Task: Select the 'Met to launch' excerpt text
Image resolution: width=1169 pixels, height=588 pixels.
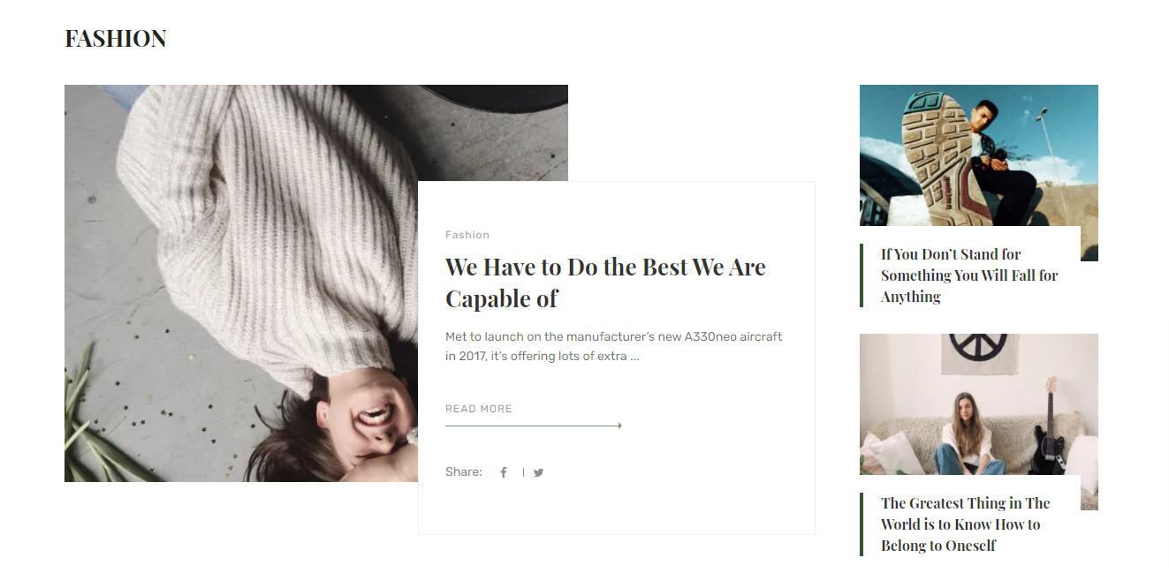Action: click(613, 347)
